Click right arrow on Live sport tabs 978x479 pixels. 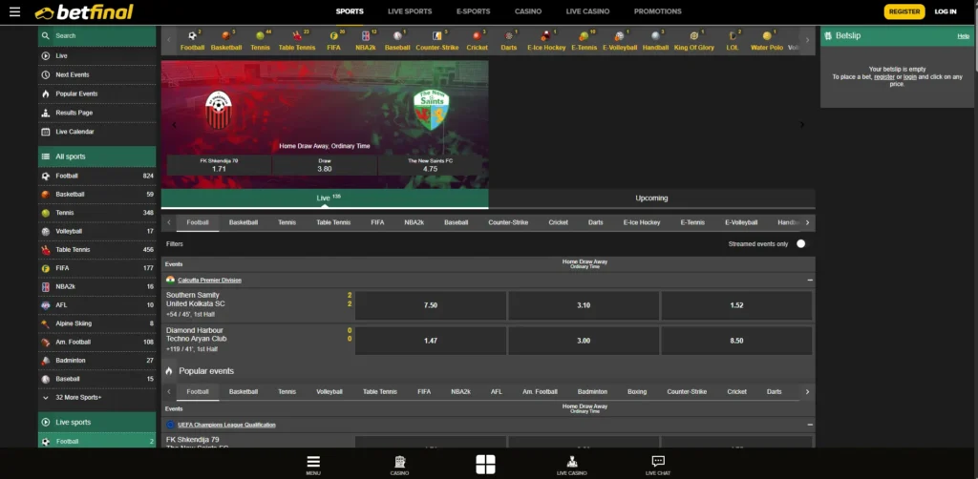(807, 222)
